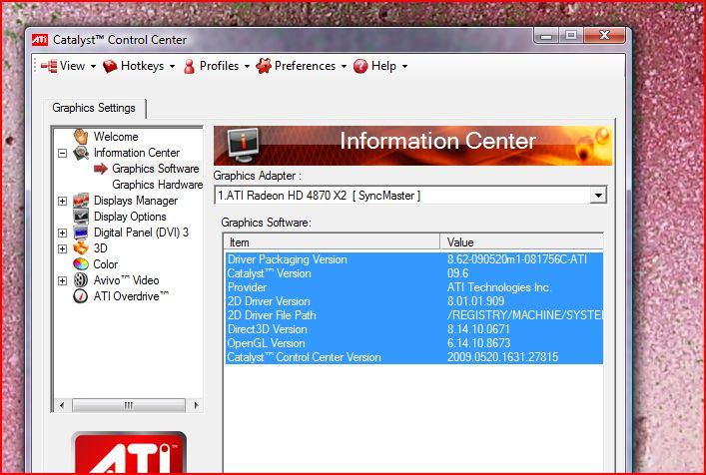This screenshot has height=475, width=706.
Task: Click the Help dropdown arrow
Action: 404,67
